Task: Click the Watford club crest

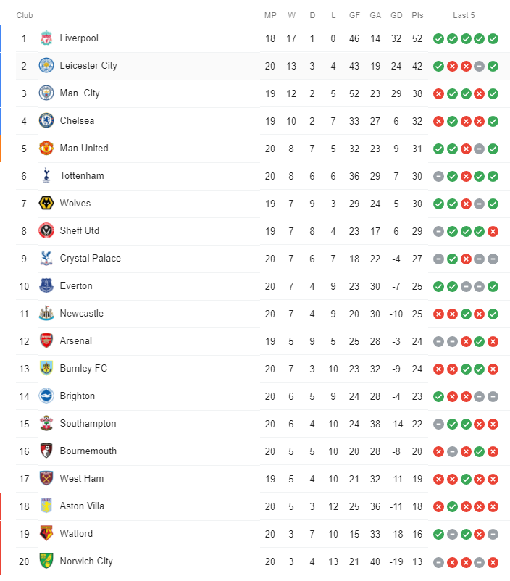Action: tap(46, 533)
